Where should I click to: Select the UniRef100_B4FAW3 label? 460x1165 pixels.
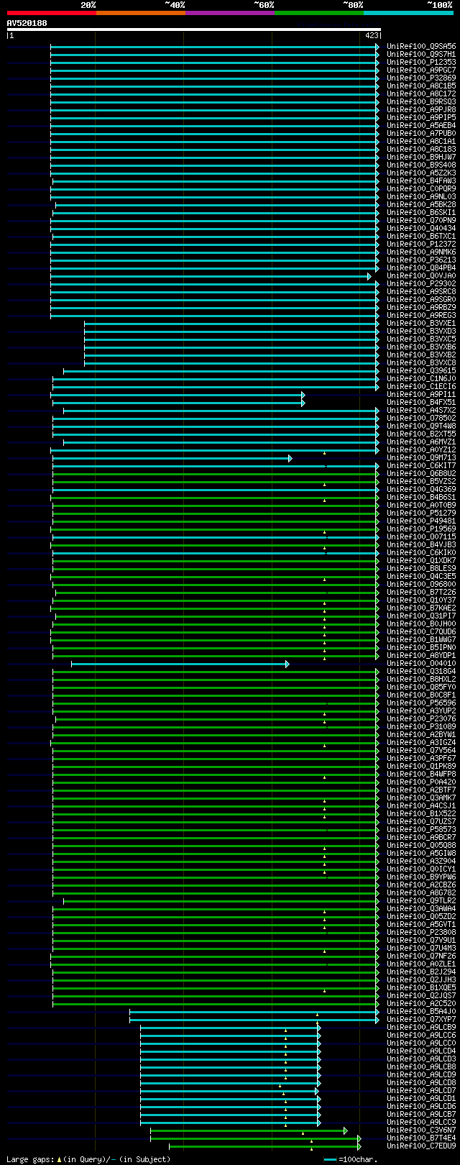pos(421,181)
